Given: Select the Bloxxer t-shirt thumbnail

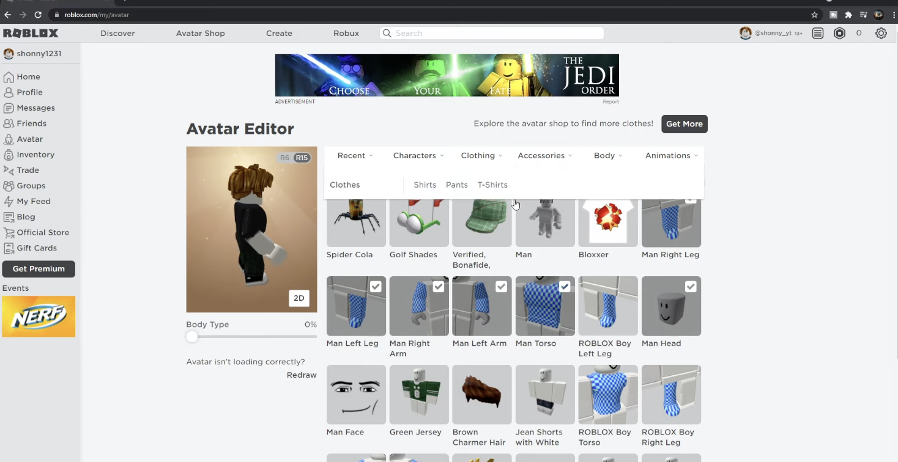Looking at the screenshot, I should [608, 223].
